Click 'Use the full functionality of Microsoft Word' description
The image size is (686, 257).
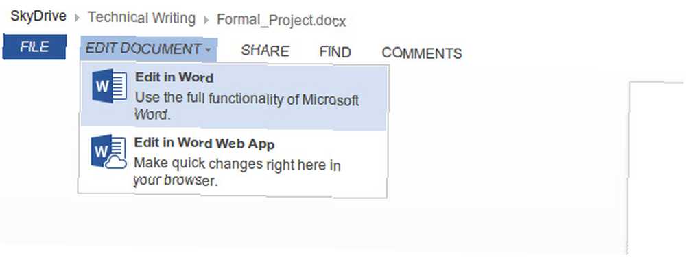tap(247, 107)
